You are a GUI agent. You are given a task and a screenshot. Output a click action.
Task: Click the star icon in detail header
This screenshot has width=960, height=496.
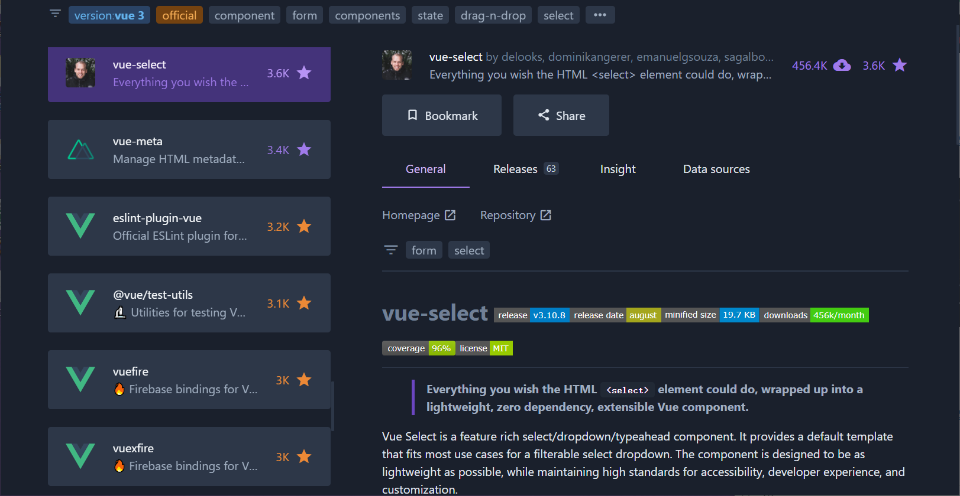pyautogui.click(x=900, y=65)
